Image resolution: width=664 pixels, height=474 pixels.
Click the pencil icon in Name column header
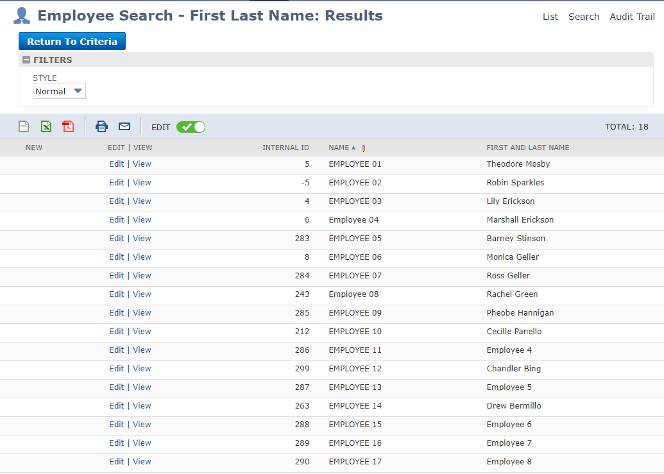pos(363,148)
